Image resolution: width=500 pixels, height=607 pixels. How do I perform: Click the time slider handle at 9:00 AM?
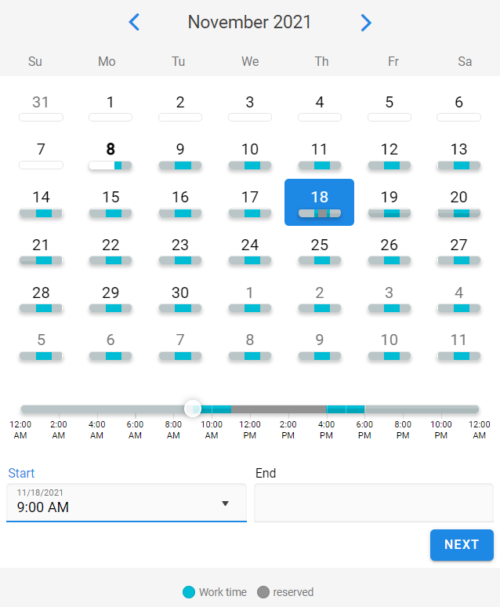[x=192, y=409]
